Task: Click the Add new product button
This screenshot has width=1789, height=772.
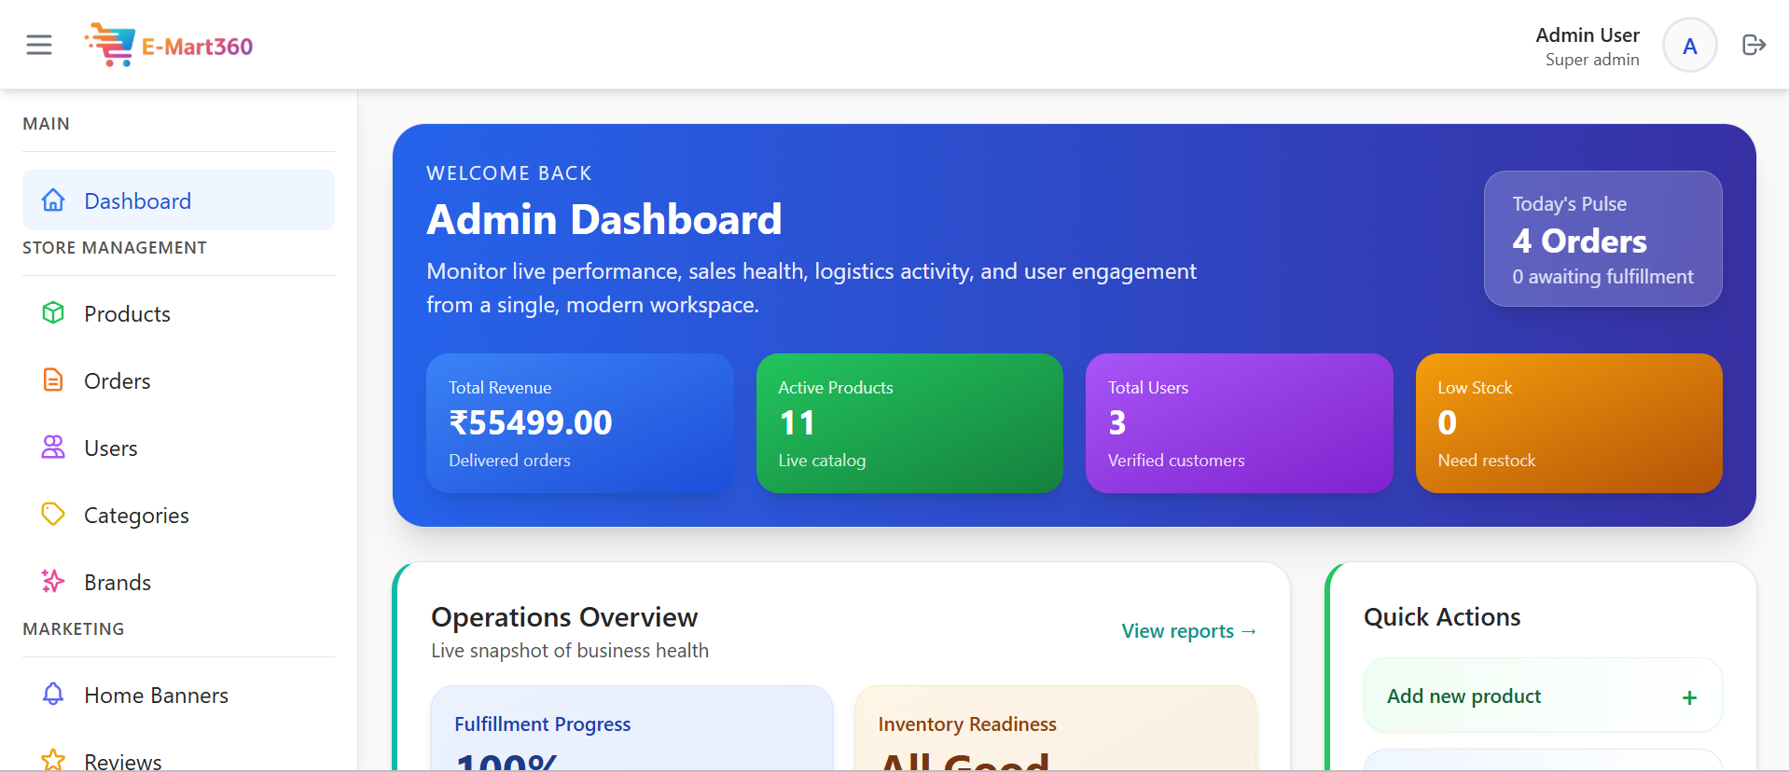Action: (x=1541, y=696)
